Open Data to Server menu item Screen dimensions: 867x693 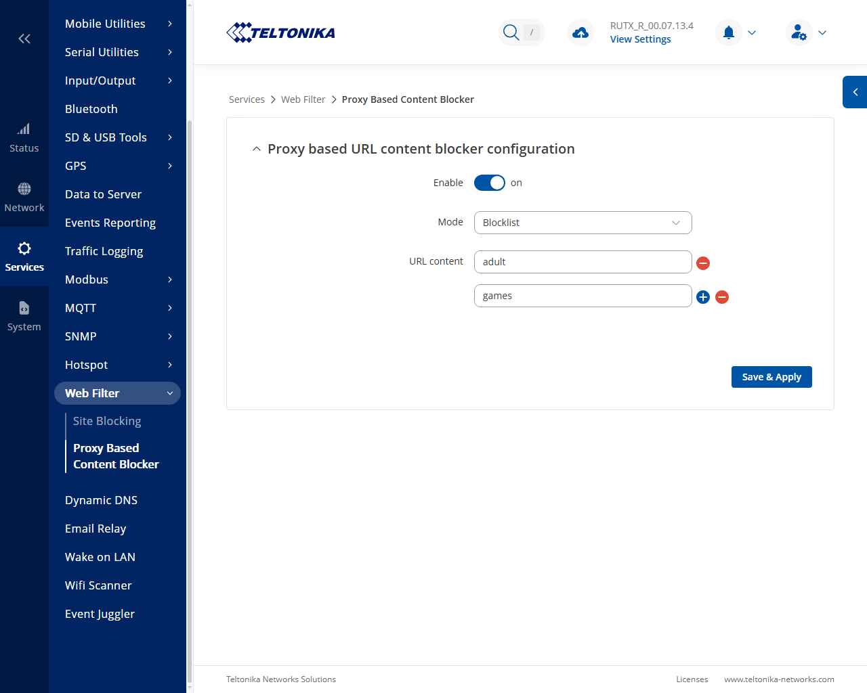(x=103, y=194)
